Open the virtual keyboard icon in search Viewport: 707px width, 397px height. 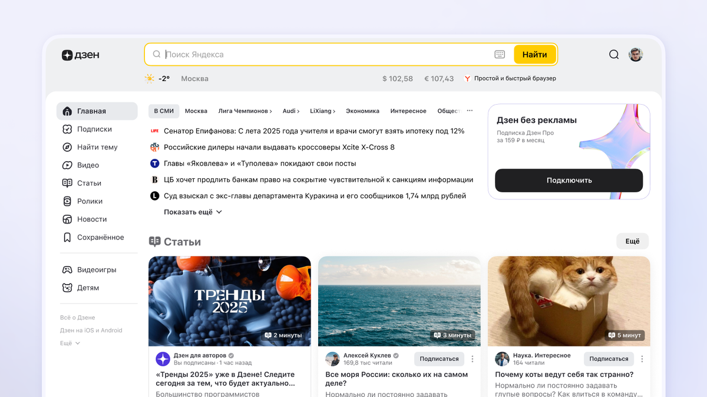click(x=500, y=55)
